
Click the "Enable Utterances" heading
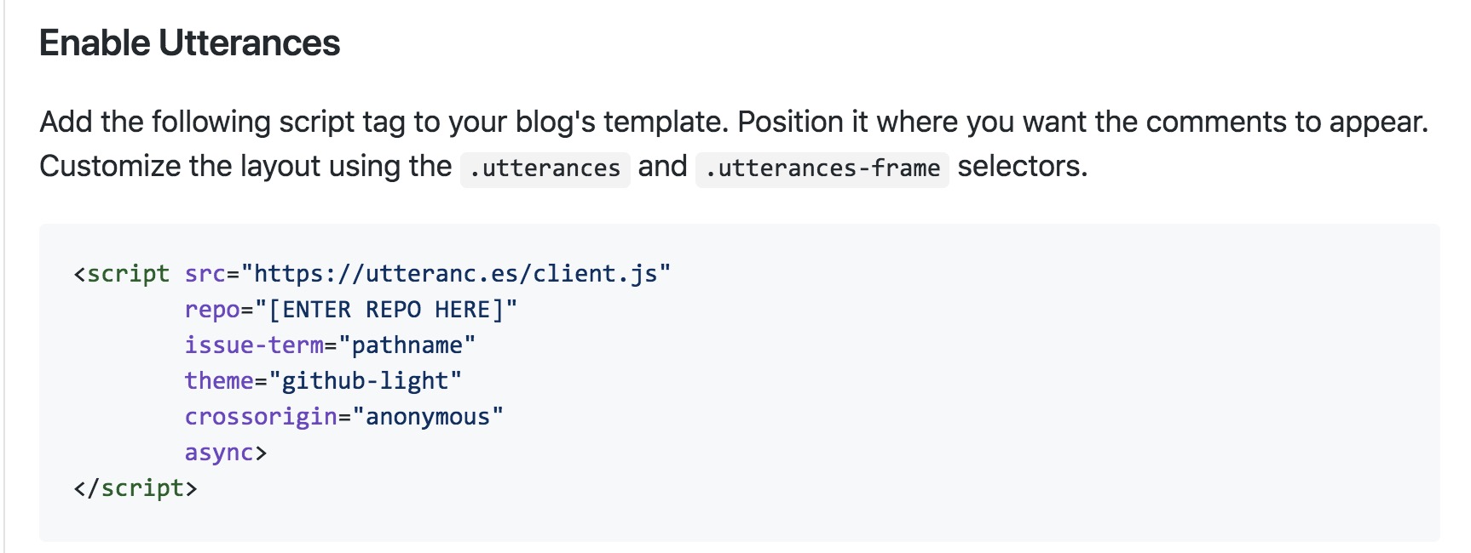(x=189, y=43)
